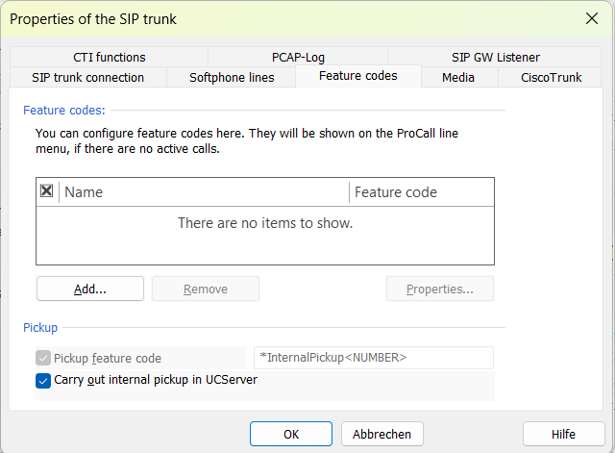
Task: Go to SIP trunk connection tab
Action: click(x=87, y=78)
